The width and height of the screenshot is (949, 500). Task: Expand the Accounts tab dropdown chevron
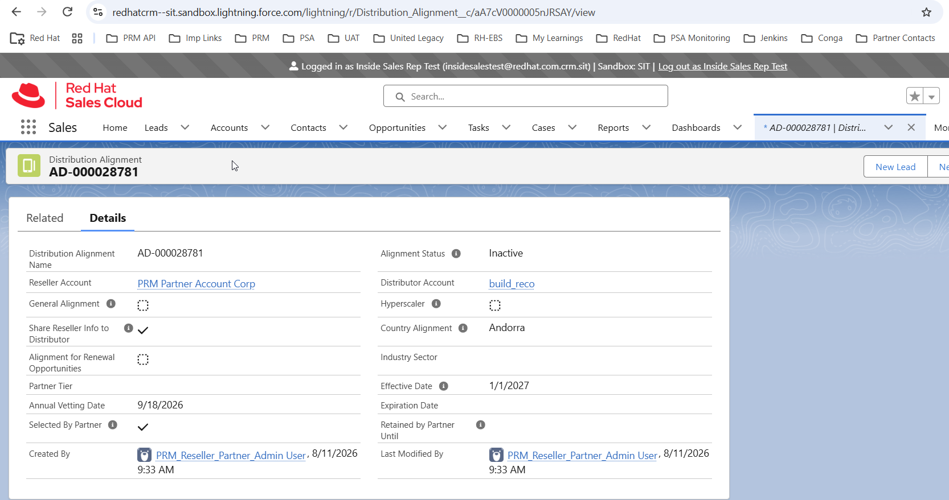click(x=265, y=127)
